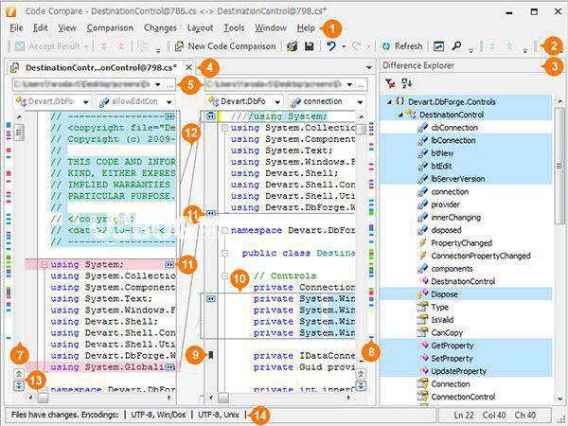Open the left file path dropdown
The height and width of the screenshot is (426, 568).
[x=158, y=84]
